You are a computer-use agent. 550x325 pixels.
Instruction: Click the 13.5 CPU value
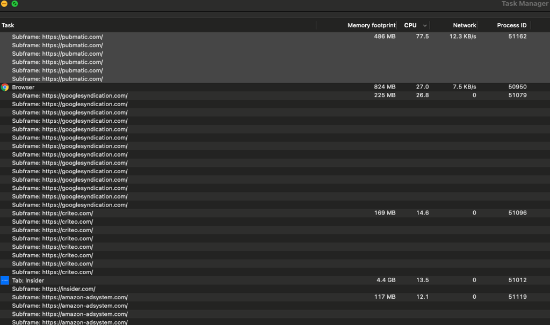422,280
